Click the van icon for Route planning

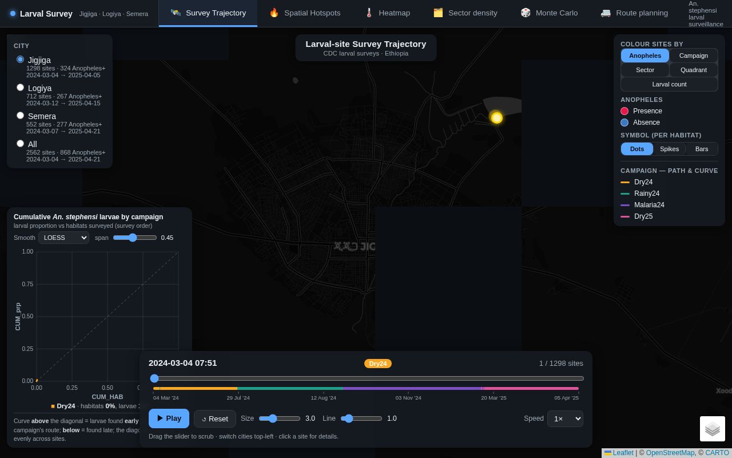pos(606,13)
